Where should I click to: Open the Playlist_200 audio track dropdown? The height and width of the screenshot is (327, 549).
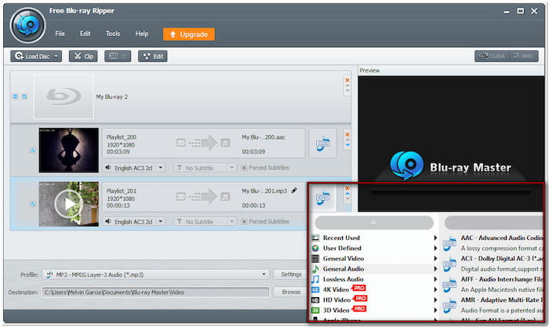click(160, 168)
